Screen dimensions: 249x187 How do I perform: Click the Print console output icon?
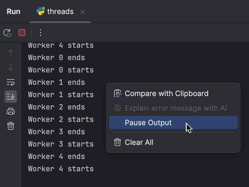click(x=10, y=111)
